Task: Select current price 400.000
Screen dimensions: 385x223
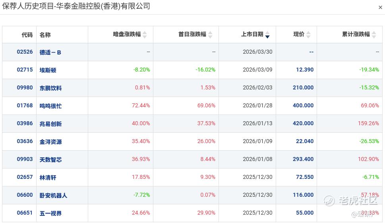Action: coord(303,106)
